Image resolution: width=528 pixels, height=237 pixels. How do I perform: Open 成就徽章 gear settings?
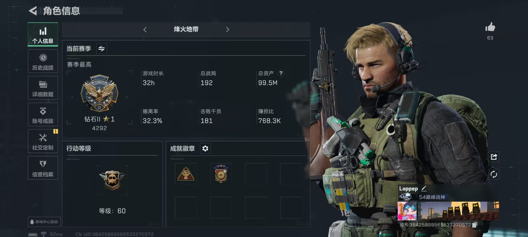[205, 148]
